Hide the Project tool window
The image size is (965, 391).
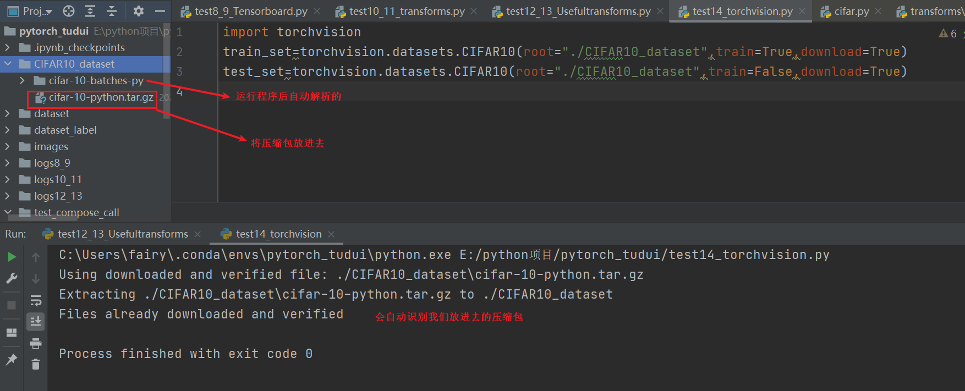(160, 11)
